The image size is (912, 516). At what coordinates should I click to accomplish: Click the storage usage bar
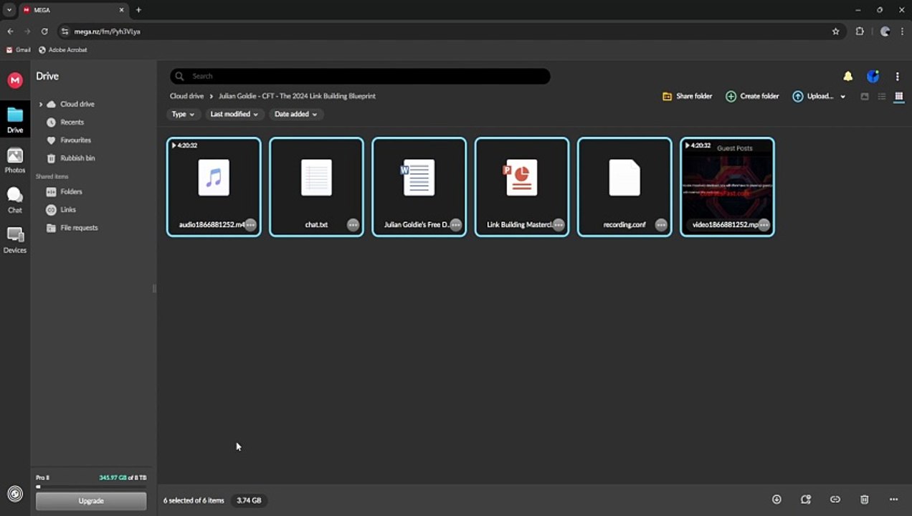pyautogui.click(x=91, y=487)
